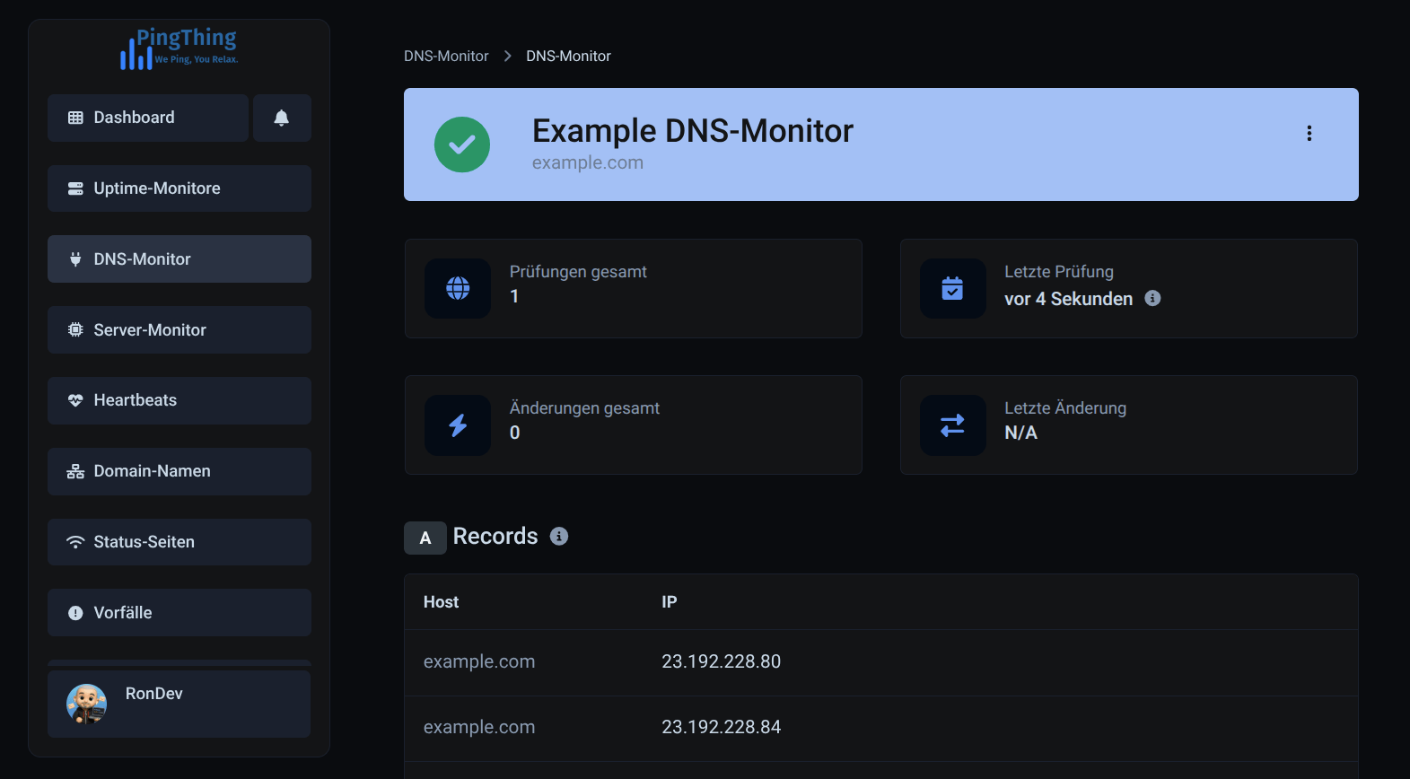Viewport: 1410px width, 779px height.
Task: Click the Example DNS-Monitor title
Action: tap(693, 131)
